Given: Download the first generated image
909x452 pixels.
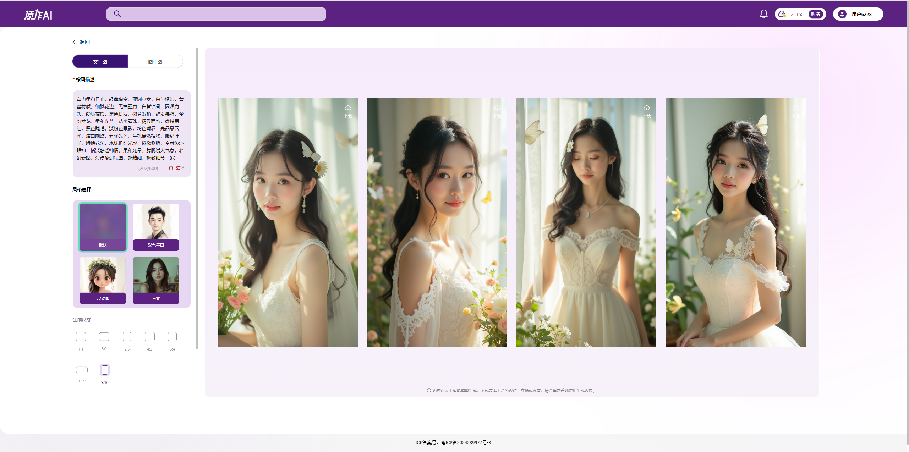Looking at the screenshot, I should (x=347, y=111).
